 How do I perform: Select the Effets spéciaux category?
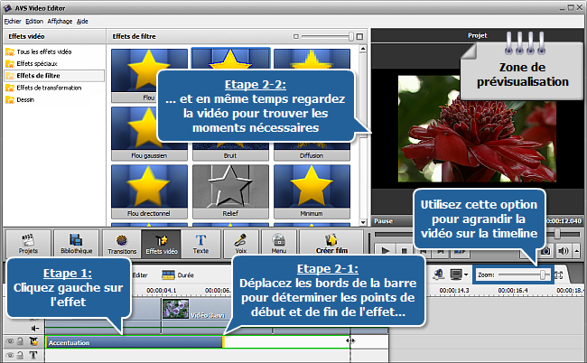pos(37,63)
